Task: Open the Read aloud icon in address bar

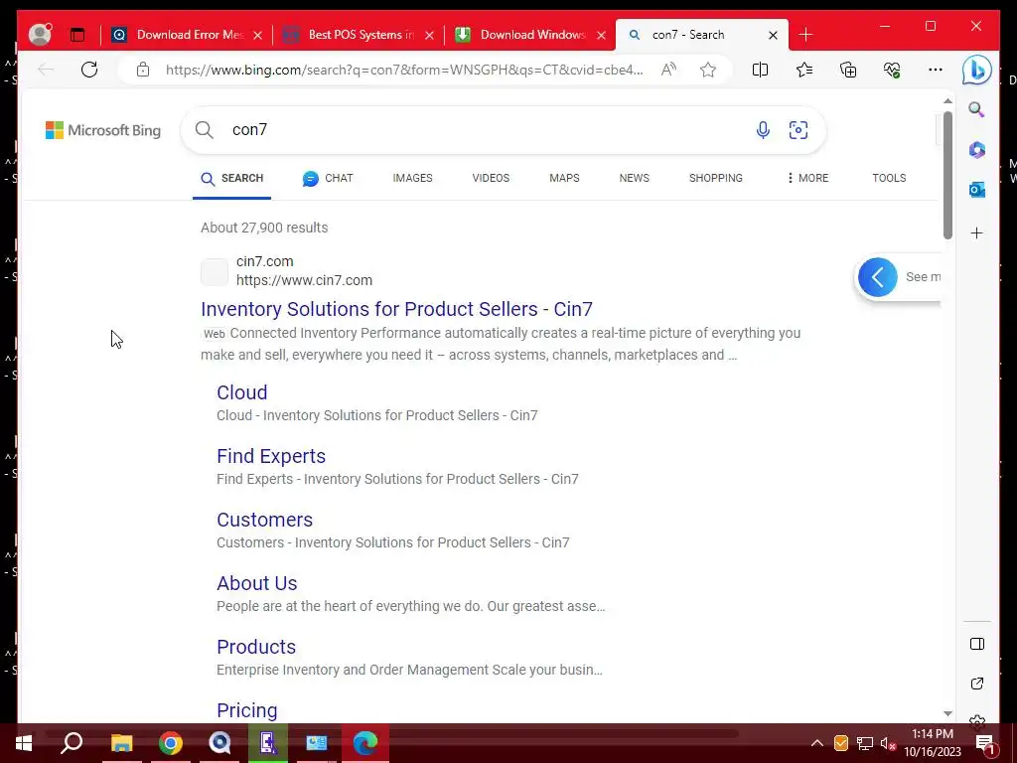Action: click(668, 71)
